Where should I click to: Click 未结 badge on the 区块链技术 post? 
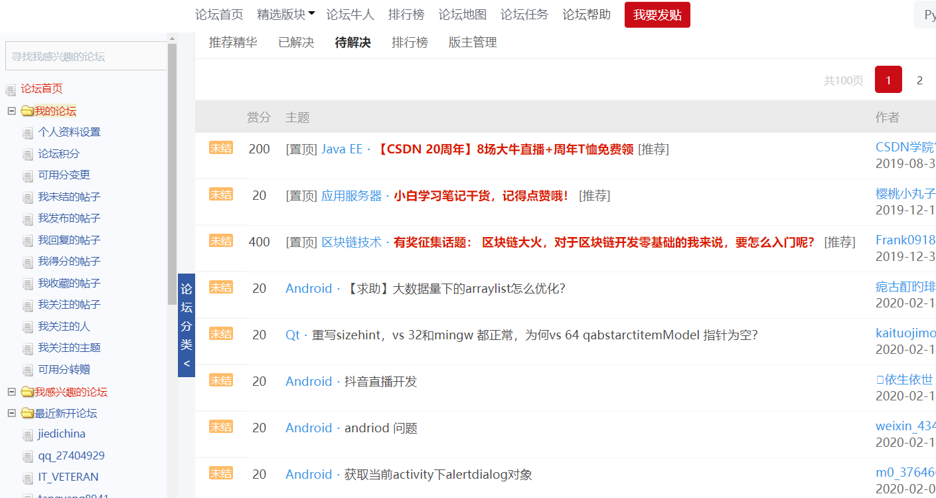(221, 240)
